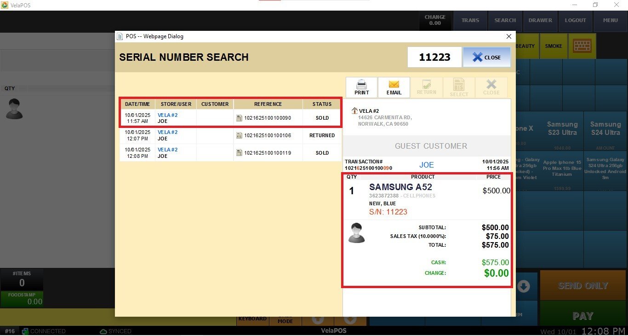This screenshot has width=628, height=336.
Task: Open the main MENU button
Action: coord(610,21)
